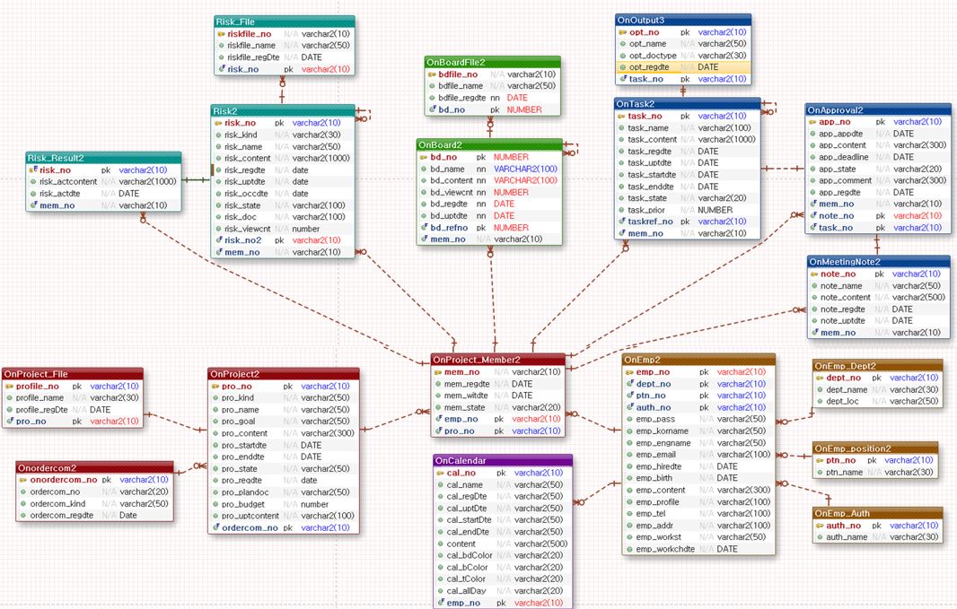This screenshot has width=957, height=609.
Task: Click the key icon next to app_no in OnApproval2
Action: point(812,121)
